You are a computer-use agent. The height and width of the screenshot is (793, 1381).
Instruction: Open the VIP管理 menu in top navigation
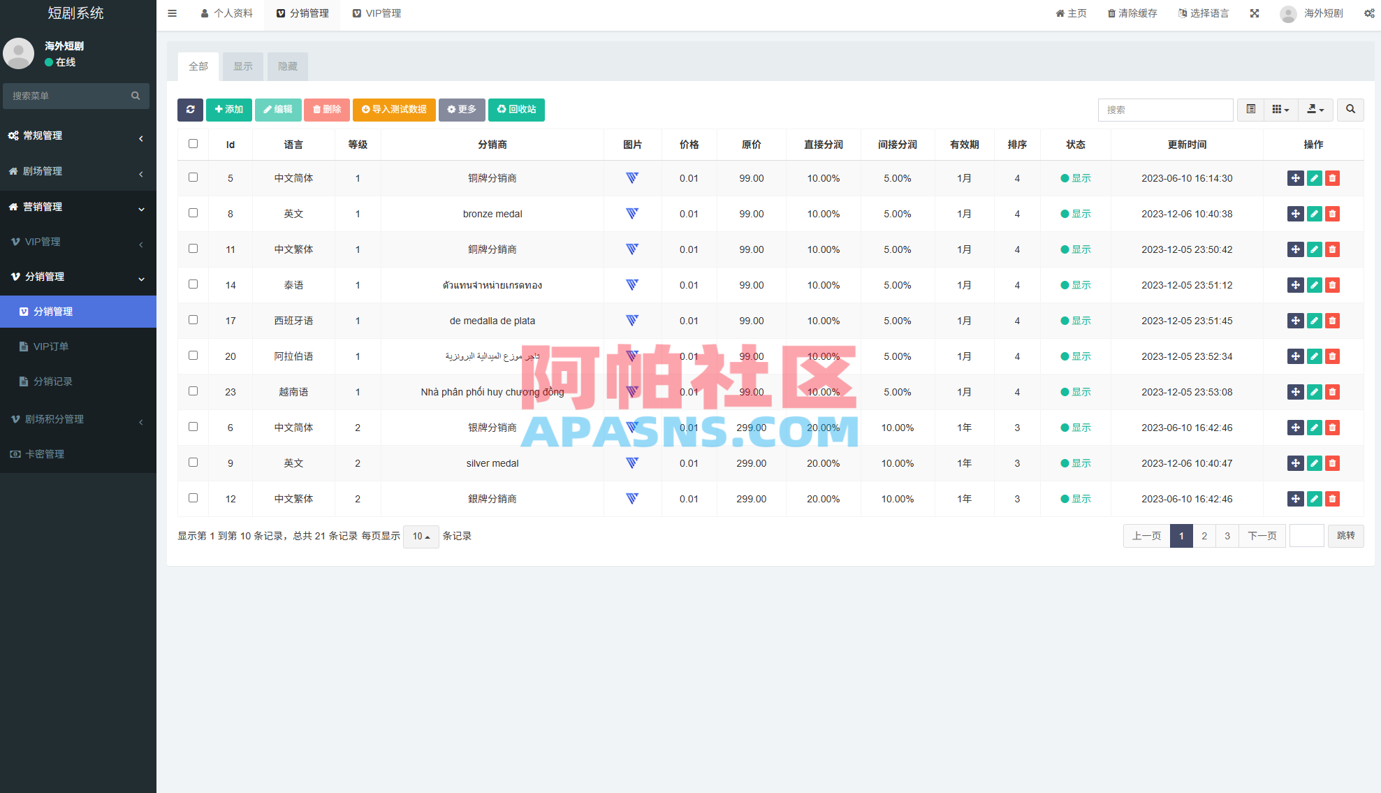(377, 13)
